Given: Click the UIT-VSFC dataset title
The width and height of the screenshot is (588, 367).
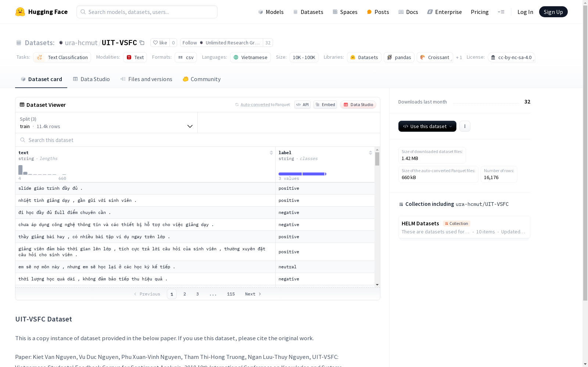Looking at the screenshot, I should 119,43.
